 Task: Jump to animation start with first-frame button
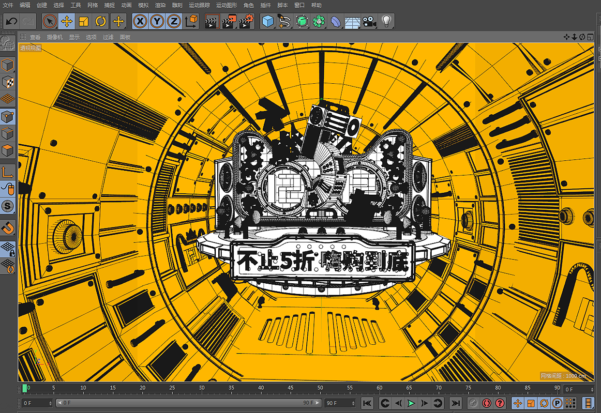(x=367, y=402)
